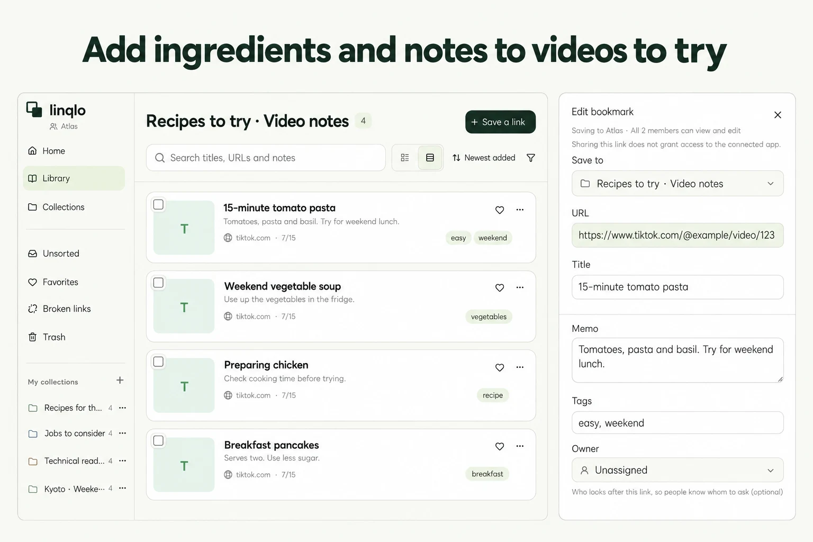The image size is (813, 542).
Task: Open Broken links in sidebar
Action: (74, 309)
